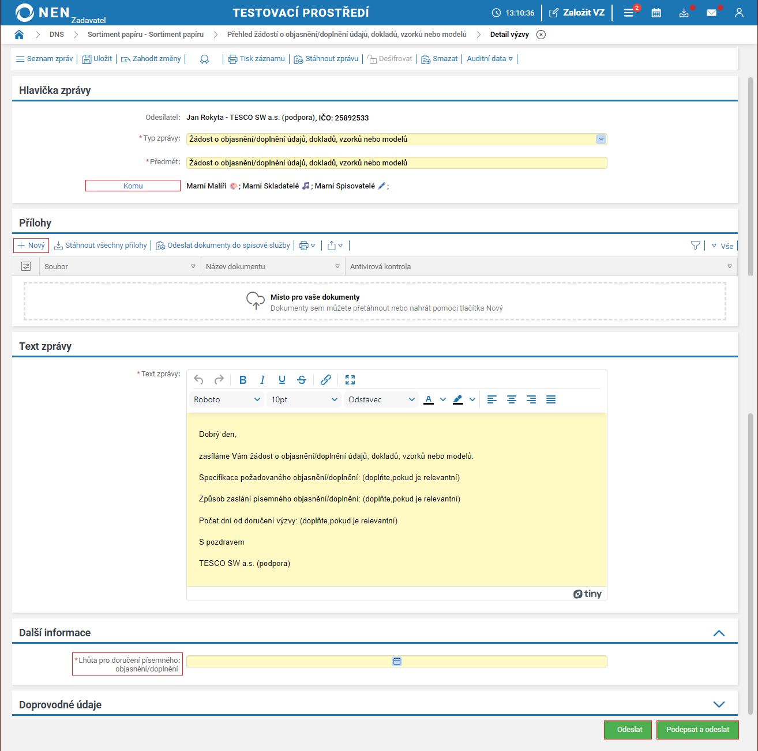
Task: Click Stáhnout zprávu
Action: pyautogui.click(x=326, y=59)
